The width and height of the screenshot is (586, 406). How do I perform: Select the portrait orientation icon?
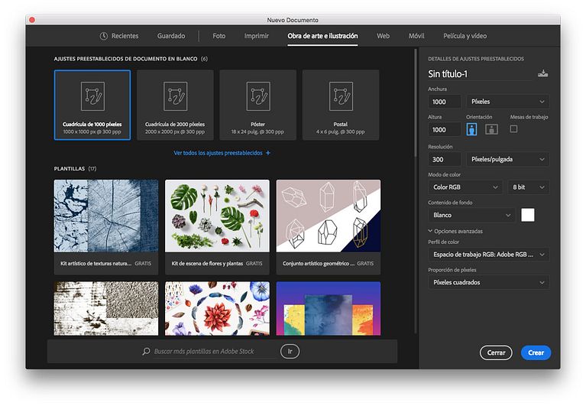[x=471, y=129]
